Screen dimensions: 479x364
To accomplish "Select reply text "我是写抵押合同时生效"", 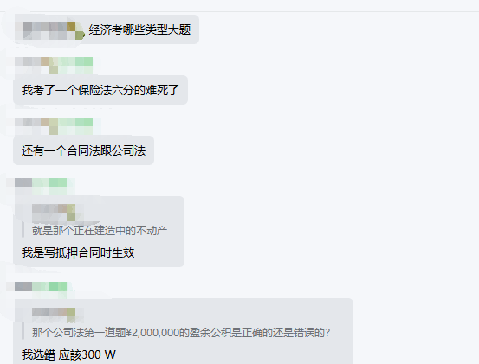I will pyautogui.click(x=78, y=252).
